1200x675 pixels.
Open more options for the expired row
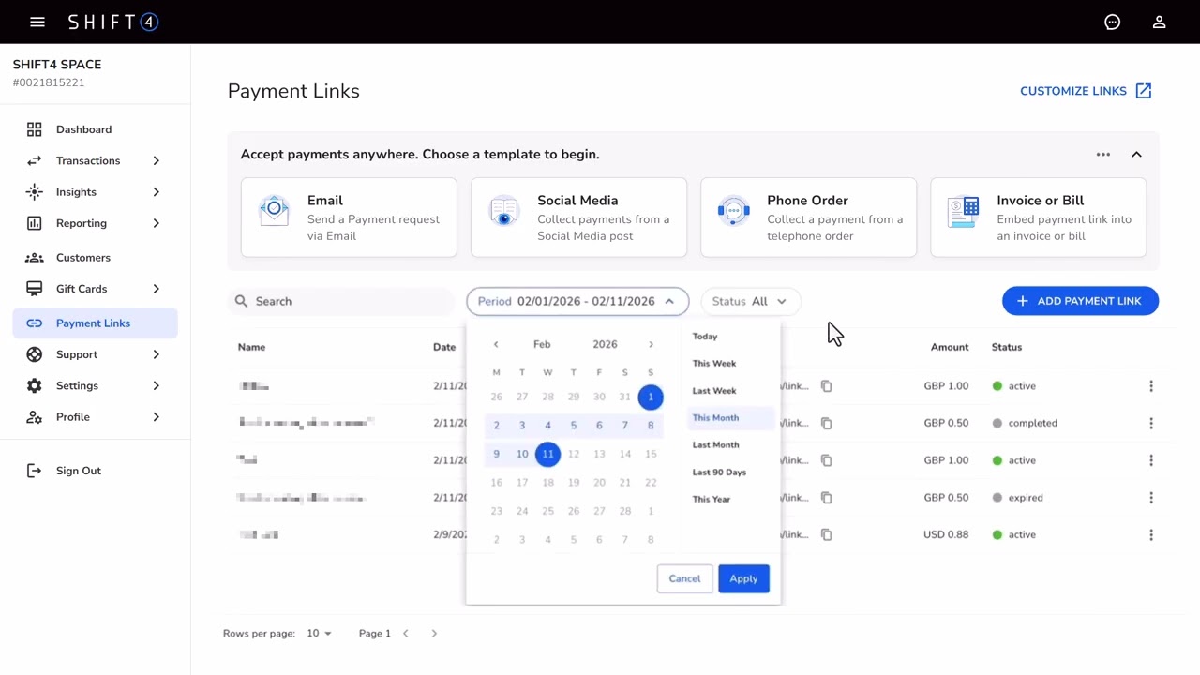coord(1151,498)
